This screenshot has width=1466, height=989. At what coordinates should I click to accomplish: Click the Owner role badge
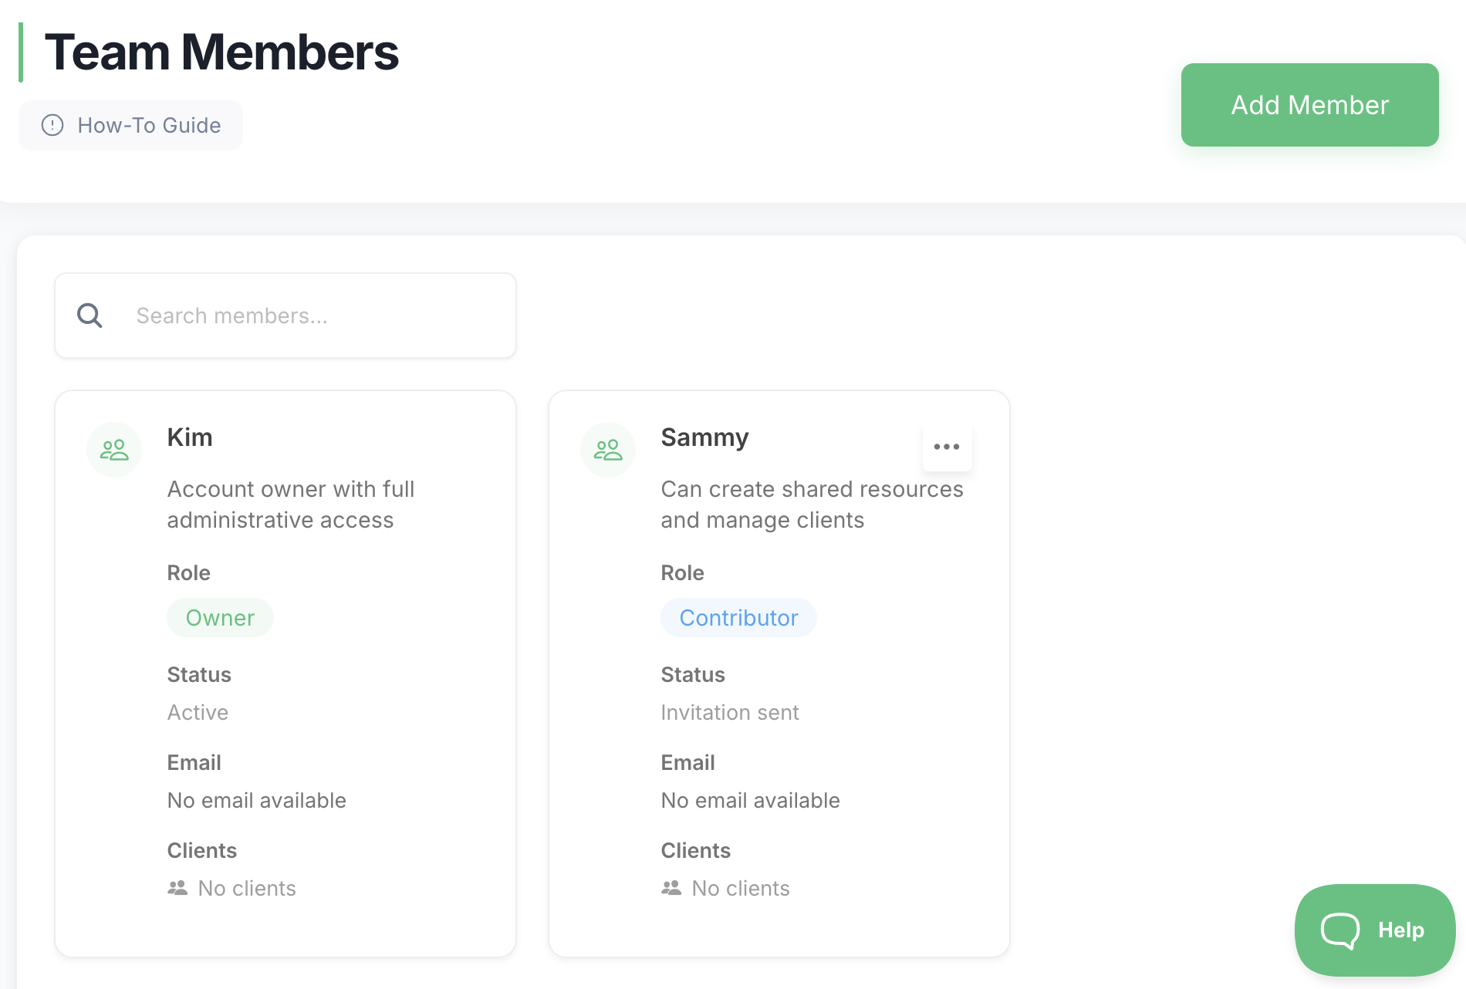click(x=220, y=618)
